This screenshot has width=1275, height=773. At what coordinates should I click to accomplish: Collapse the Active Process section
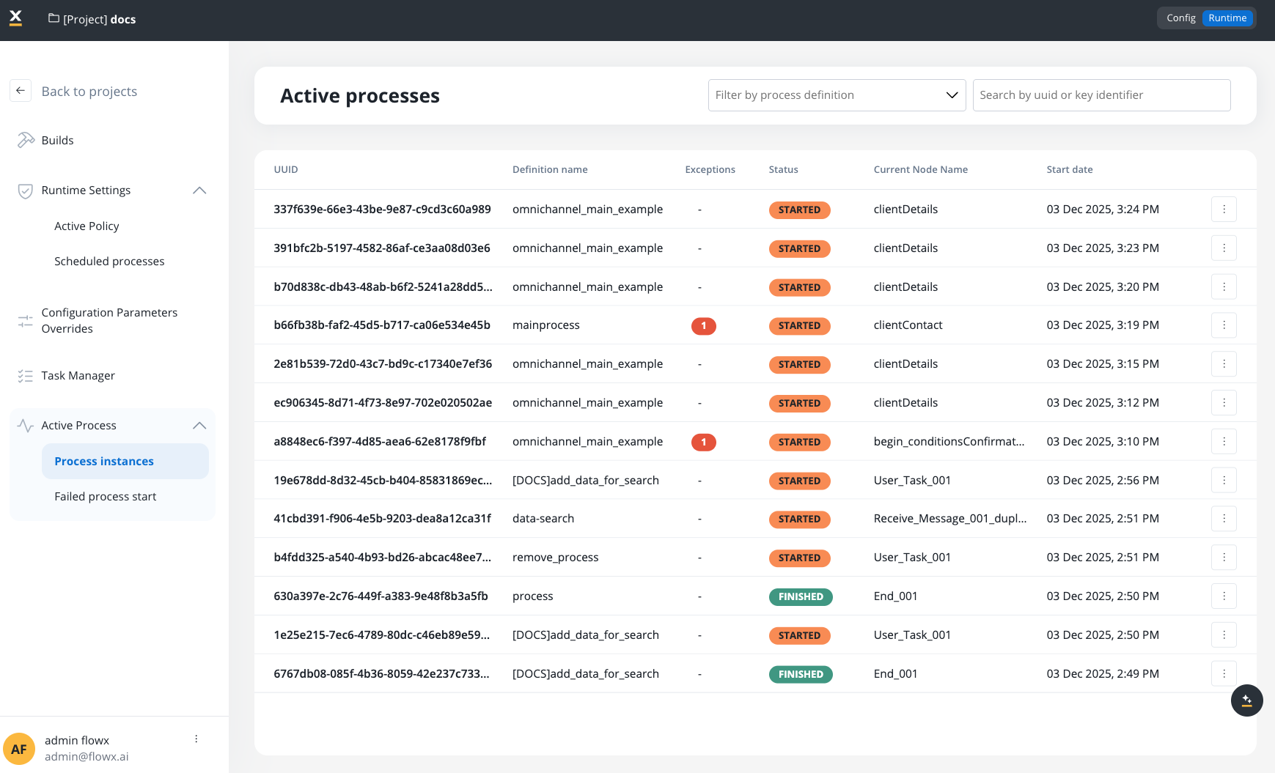(199, 426)
